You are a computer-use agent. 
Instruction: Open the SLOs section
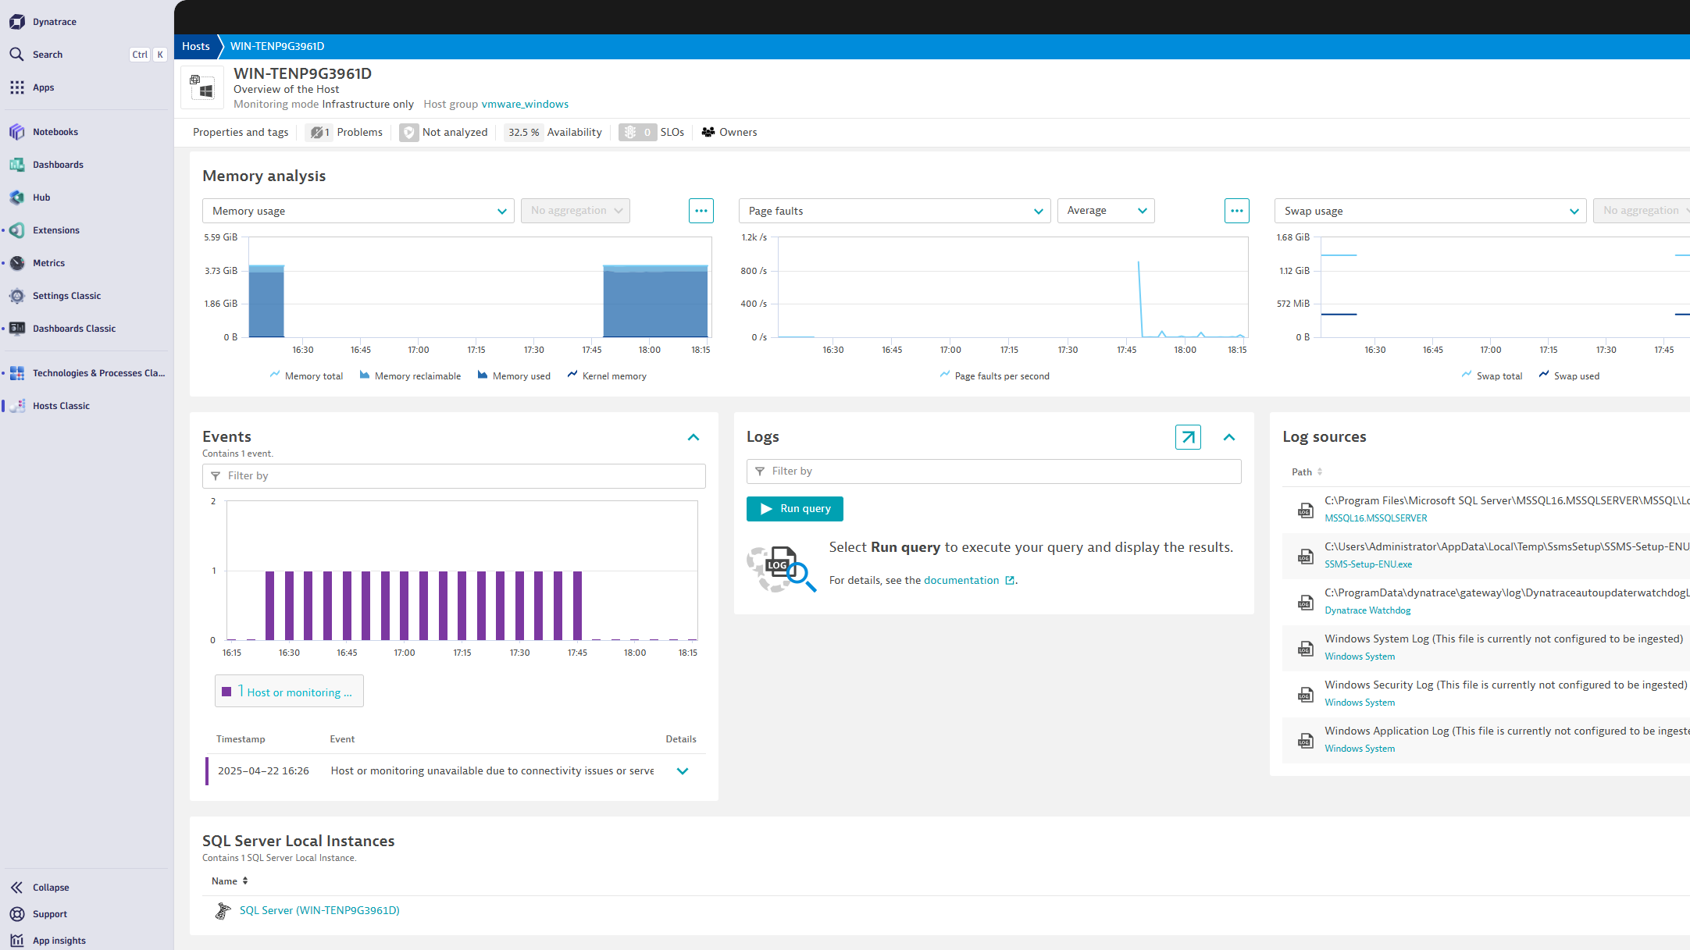click(x=652, y=132)
